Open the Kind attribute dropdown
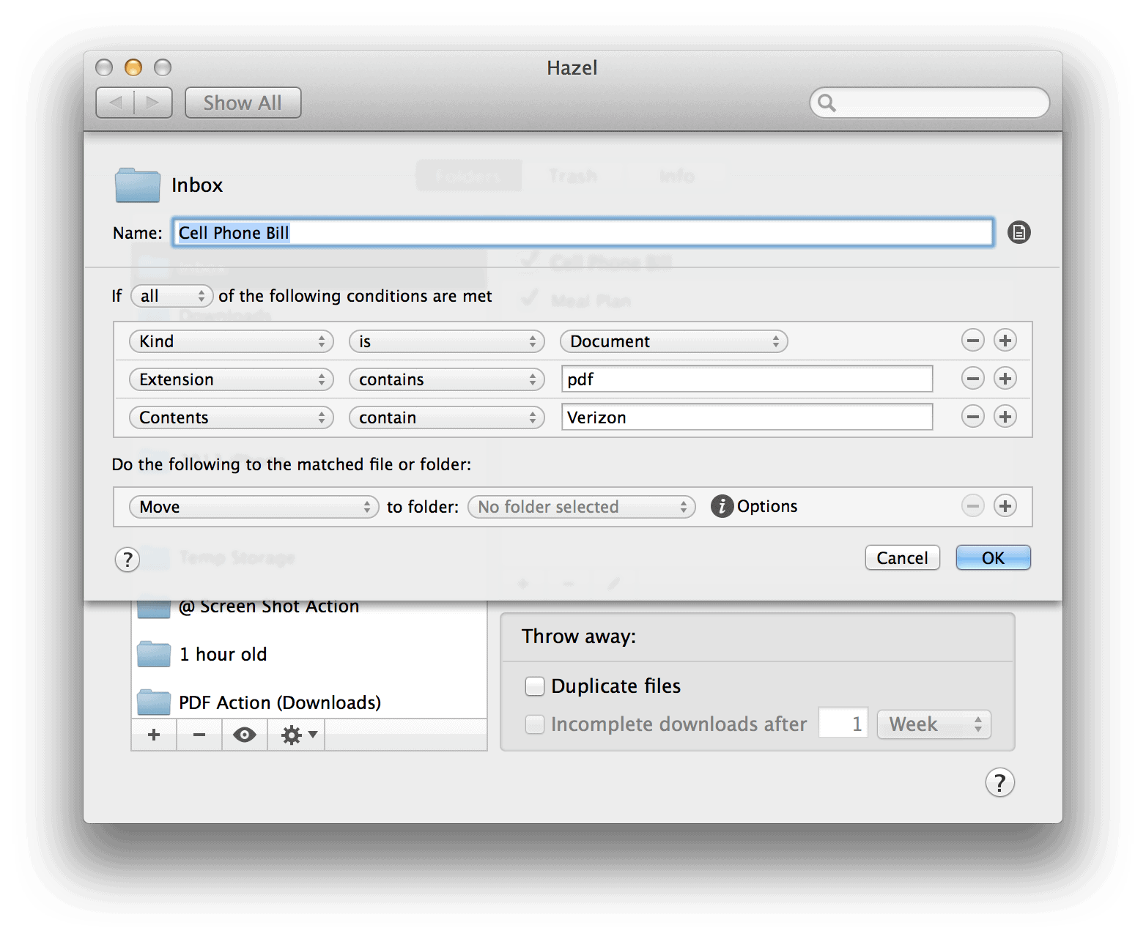 click(232, 341)
